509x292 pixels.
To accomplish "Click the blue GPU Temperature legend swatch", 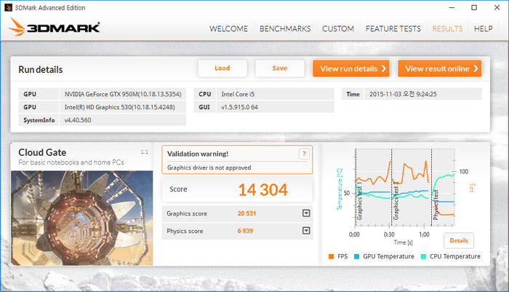I will [357, 256].
